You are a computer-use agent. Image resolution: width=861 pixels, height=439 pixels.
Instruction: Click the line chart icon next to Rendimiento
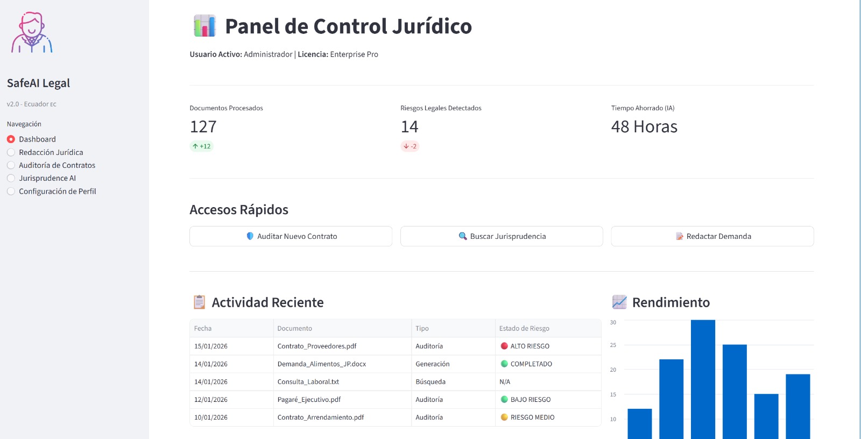point(619,302)
